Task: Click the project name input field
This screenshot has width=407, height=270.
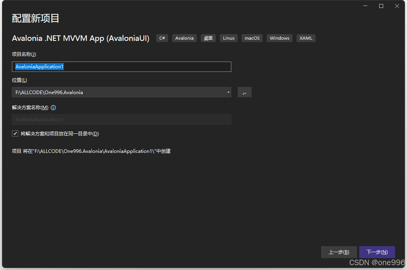Action: pyautogui.click(x=122, y=67)
